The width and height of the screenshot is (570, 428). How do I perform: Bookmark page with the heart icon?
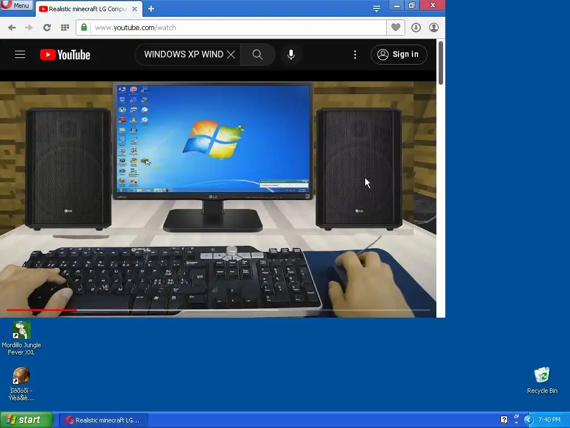coord(396,27)
